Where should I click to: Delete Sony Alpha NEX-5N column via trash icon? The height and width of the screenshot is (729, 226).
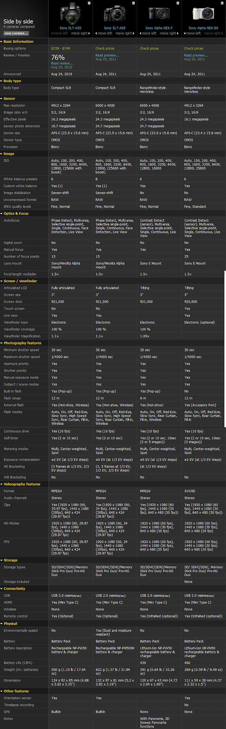pos(222,3)
